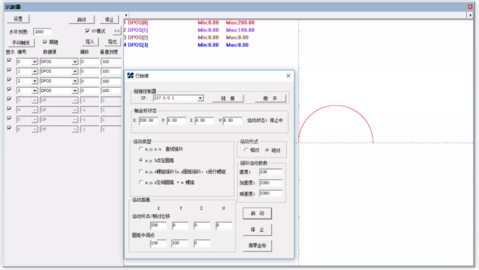Choose the 绝对 motion mode radio
This screenshot has width=479, height=270.
pyautogui.click(x=267, y=150)
